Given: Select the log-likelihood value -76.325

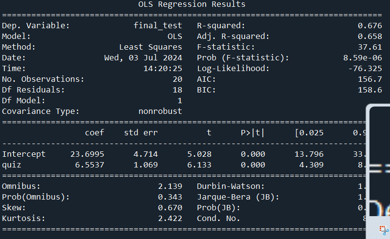Looking at the screenshot, I should (x=365, y=68).
